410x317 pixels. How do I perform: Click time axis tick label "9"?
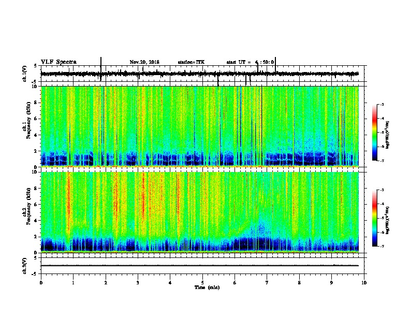coord(331,282)
